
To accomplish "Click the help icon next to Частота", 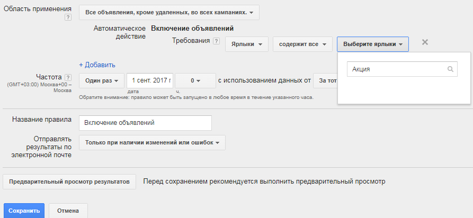I will (67, 77).
